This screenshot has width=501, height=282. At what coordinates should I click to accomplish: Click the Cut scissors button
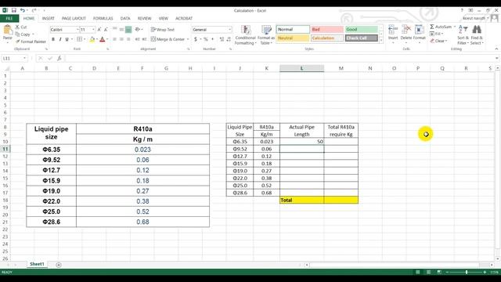pos(21,27)
